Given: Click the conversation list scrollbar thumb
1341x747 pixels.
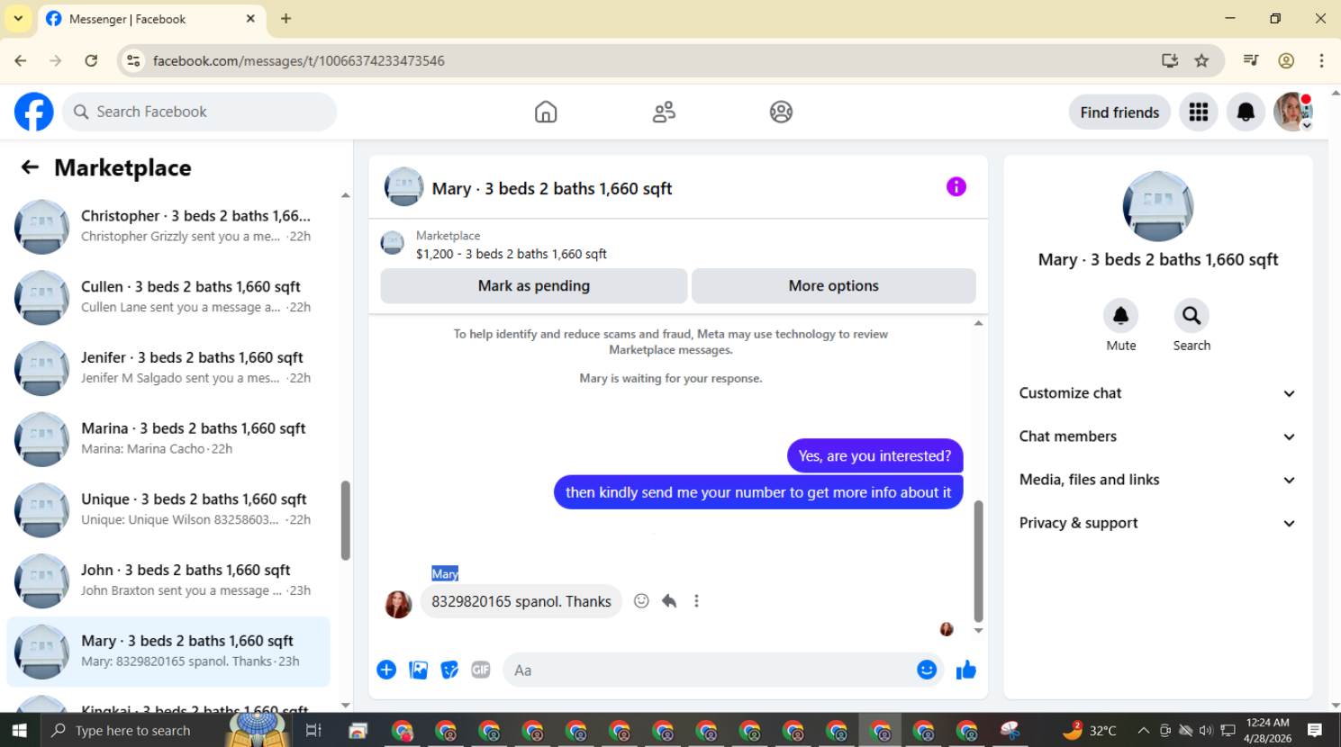Looking at the screenshot, I should click(345, 520).
